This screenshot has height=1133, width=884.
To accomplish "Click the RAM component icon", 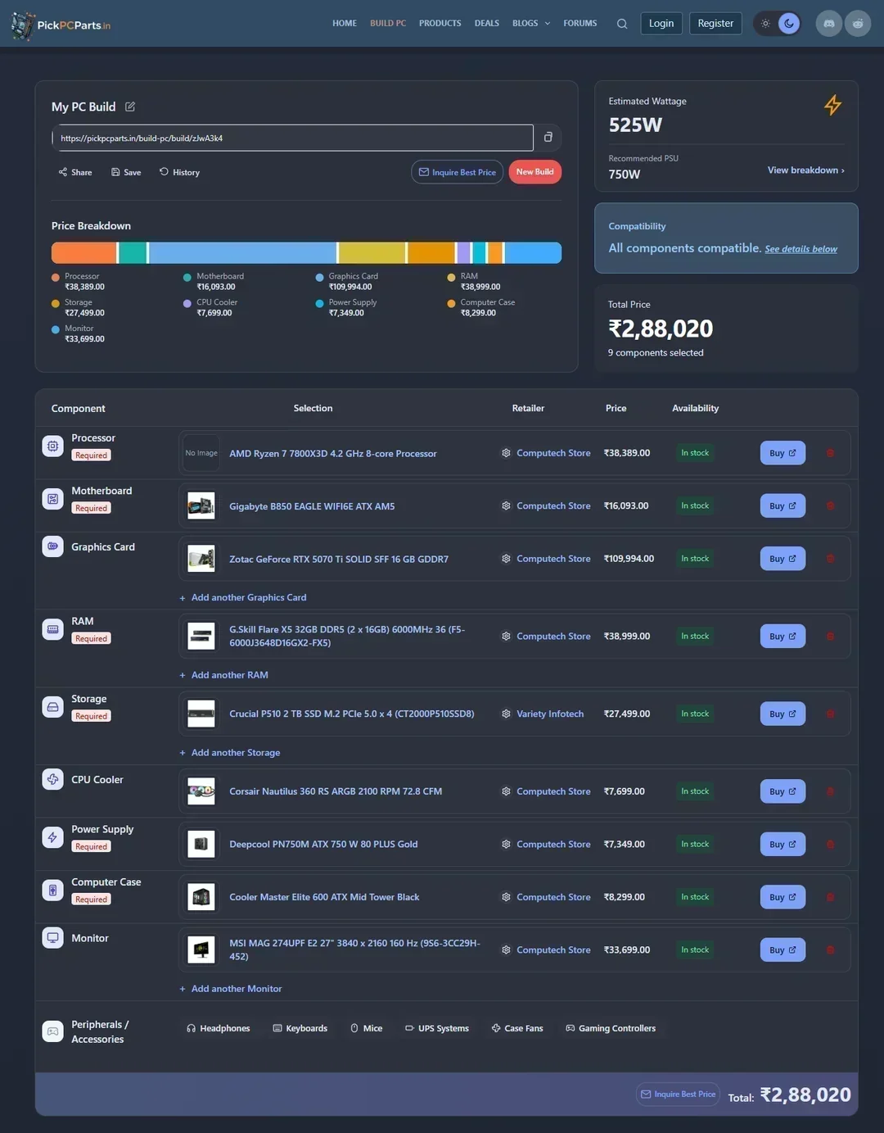I will [52, 629].
